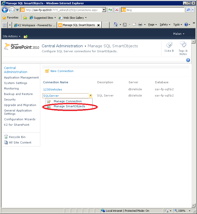Open Central Administration in left navigation
Viewport: 197px width, 214px height.
tap(15, 70)
